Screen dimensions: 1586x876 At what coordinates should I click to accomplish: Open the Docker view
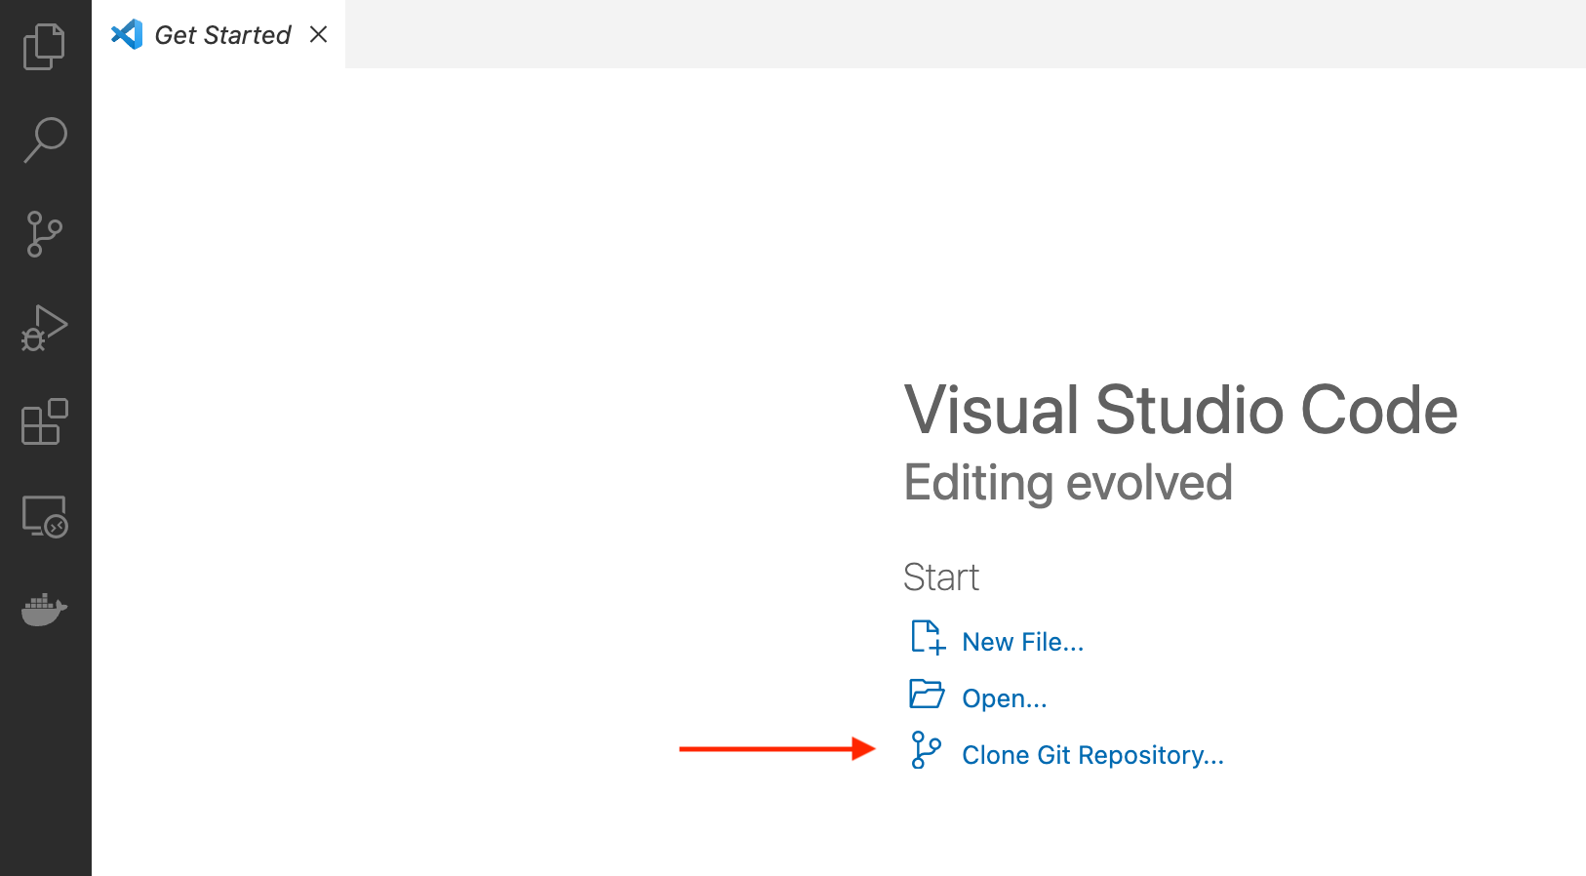click(45, 610)
